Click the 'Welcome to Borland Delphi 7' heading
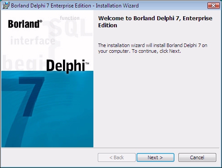Viewport: 222px width, 168px height. [x=155, y=22]
